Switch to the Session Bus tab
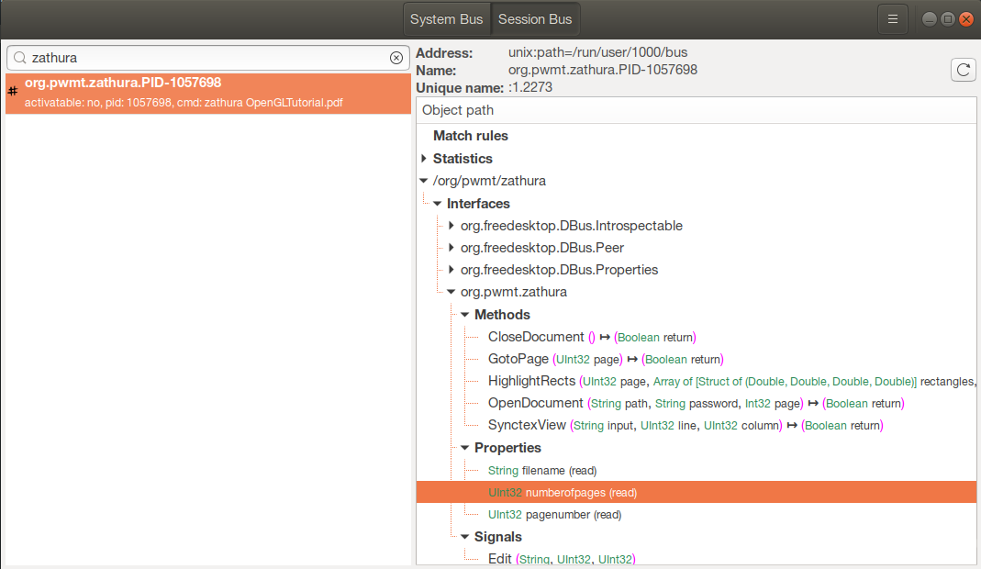Image resolution: width=981 pixels, height=569 pixels. 535,19
